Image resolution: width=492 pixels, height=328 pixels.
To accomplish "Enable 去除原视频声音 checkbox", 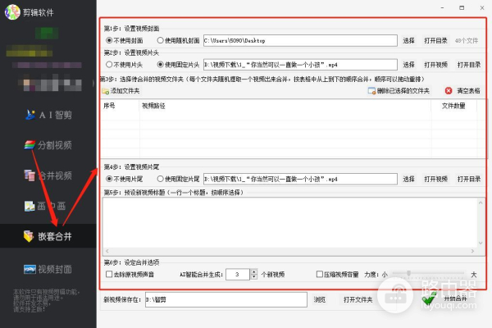I will [x=109, y=275].
